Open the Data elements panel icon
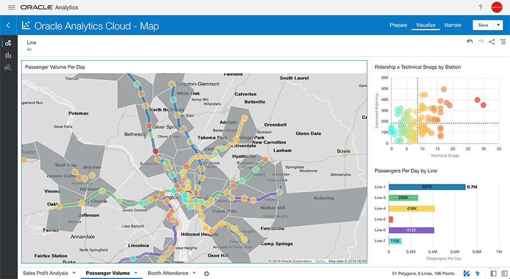The width and height of the screenshot is (510, 279). pyautogui.click(x=8, y=43)
